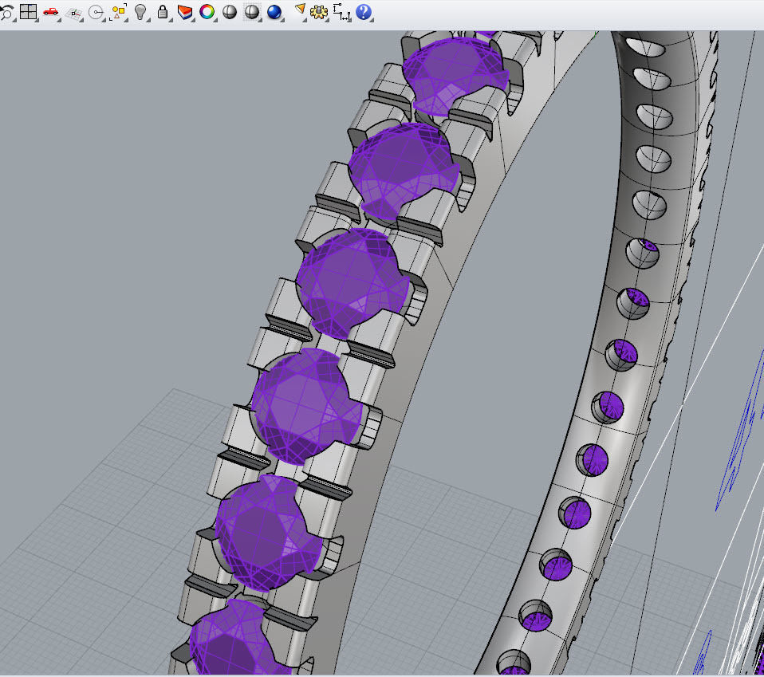Open Options with the gear icon
Screen dimensions: 764x677
pos(319,12)
